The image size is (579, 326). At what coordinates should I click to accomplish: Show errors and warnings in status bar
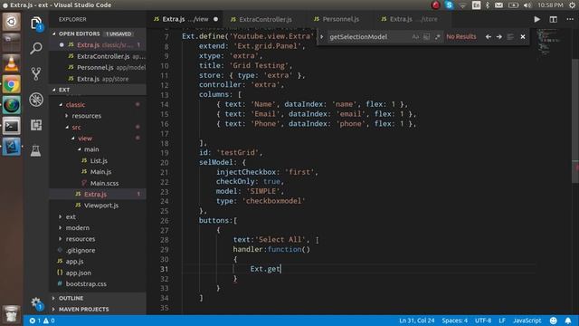(42, 321)
